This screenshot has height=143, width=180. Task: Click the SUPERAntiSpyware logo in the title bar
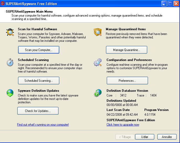click(x=3, y=4)
